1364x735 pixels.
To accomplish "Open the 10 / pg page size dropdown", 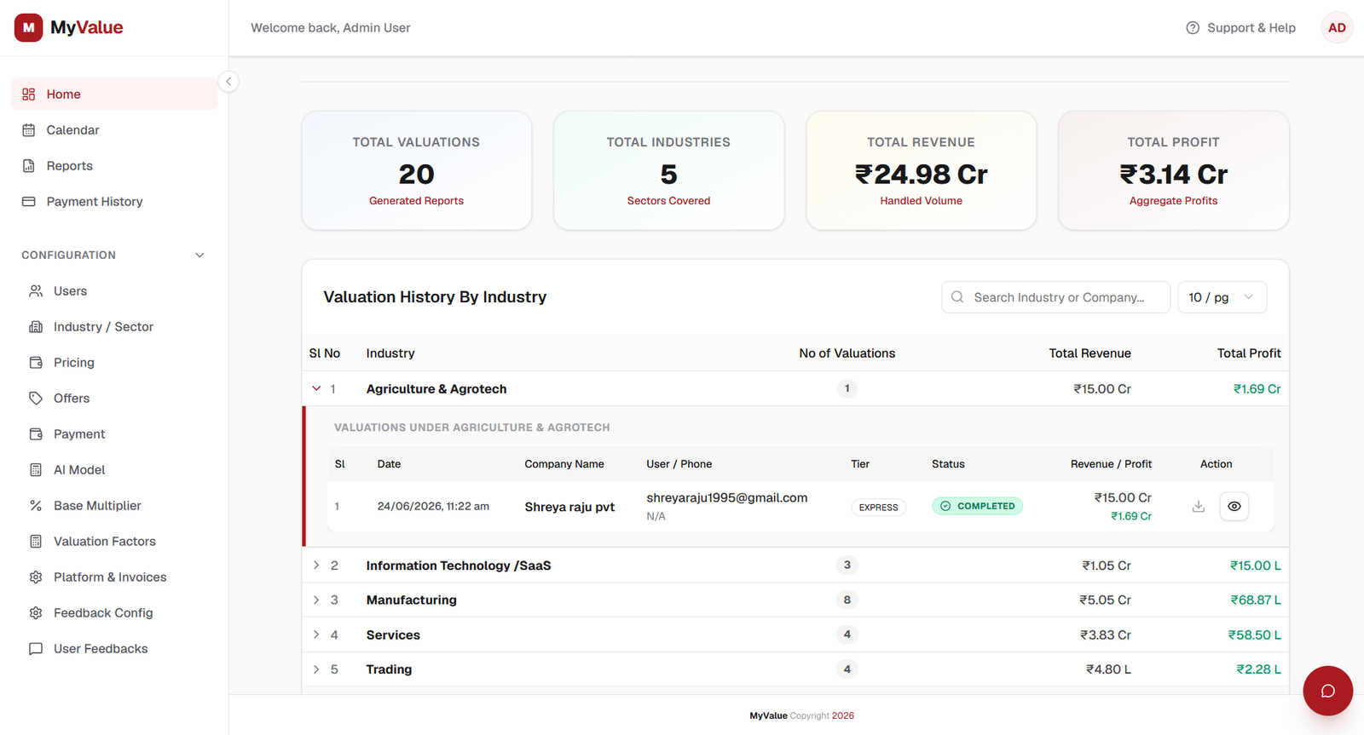I will (1222, 297).
